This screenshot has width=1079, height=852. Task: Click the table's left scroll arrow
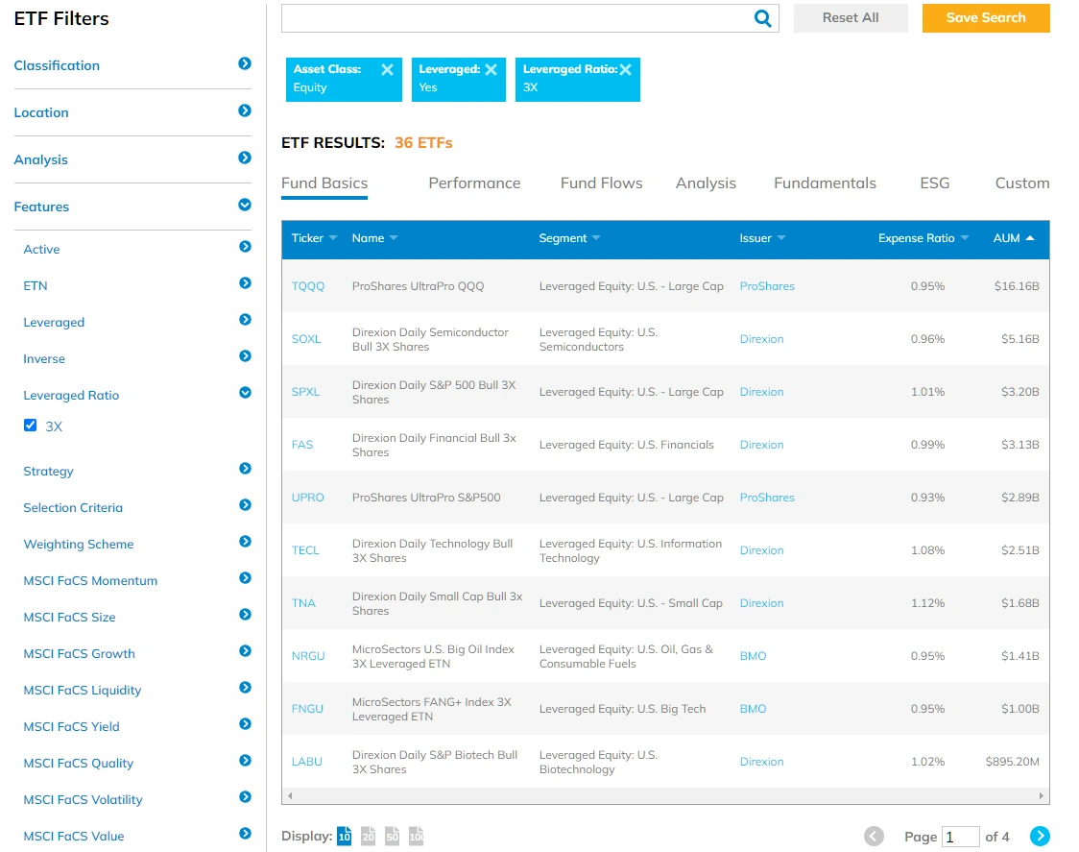(x=291, y=795)
